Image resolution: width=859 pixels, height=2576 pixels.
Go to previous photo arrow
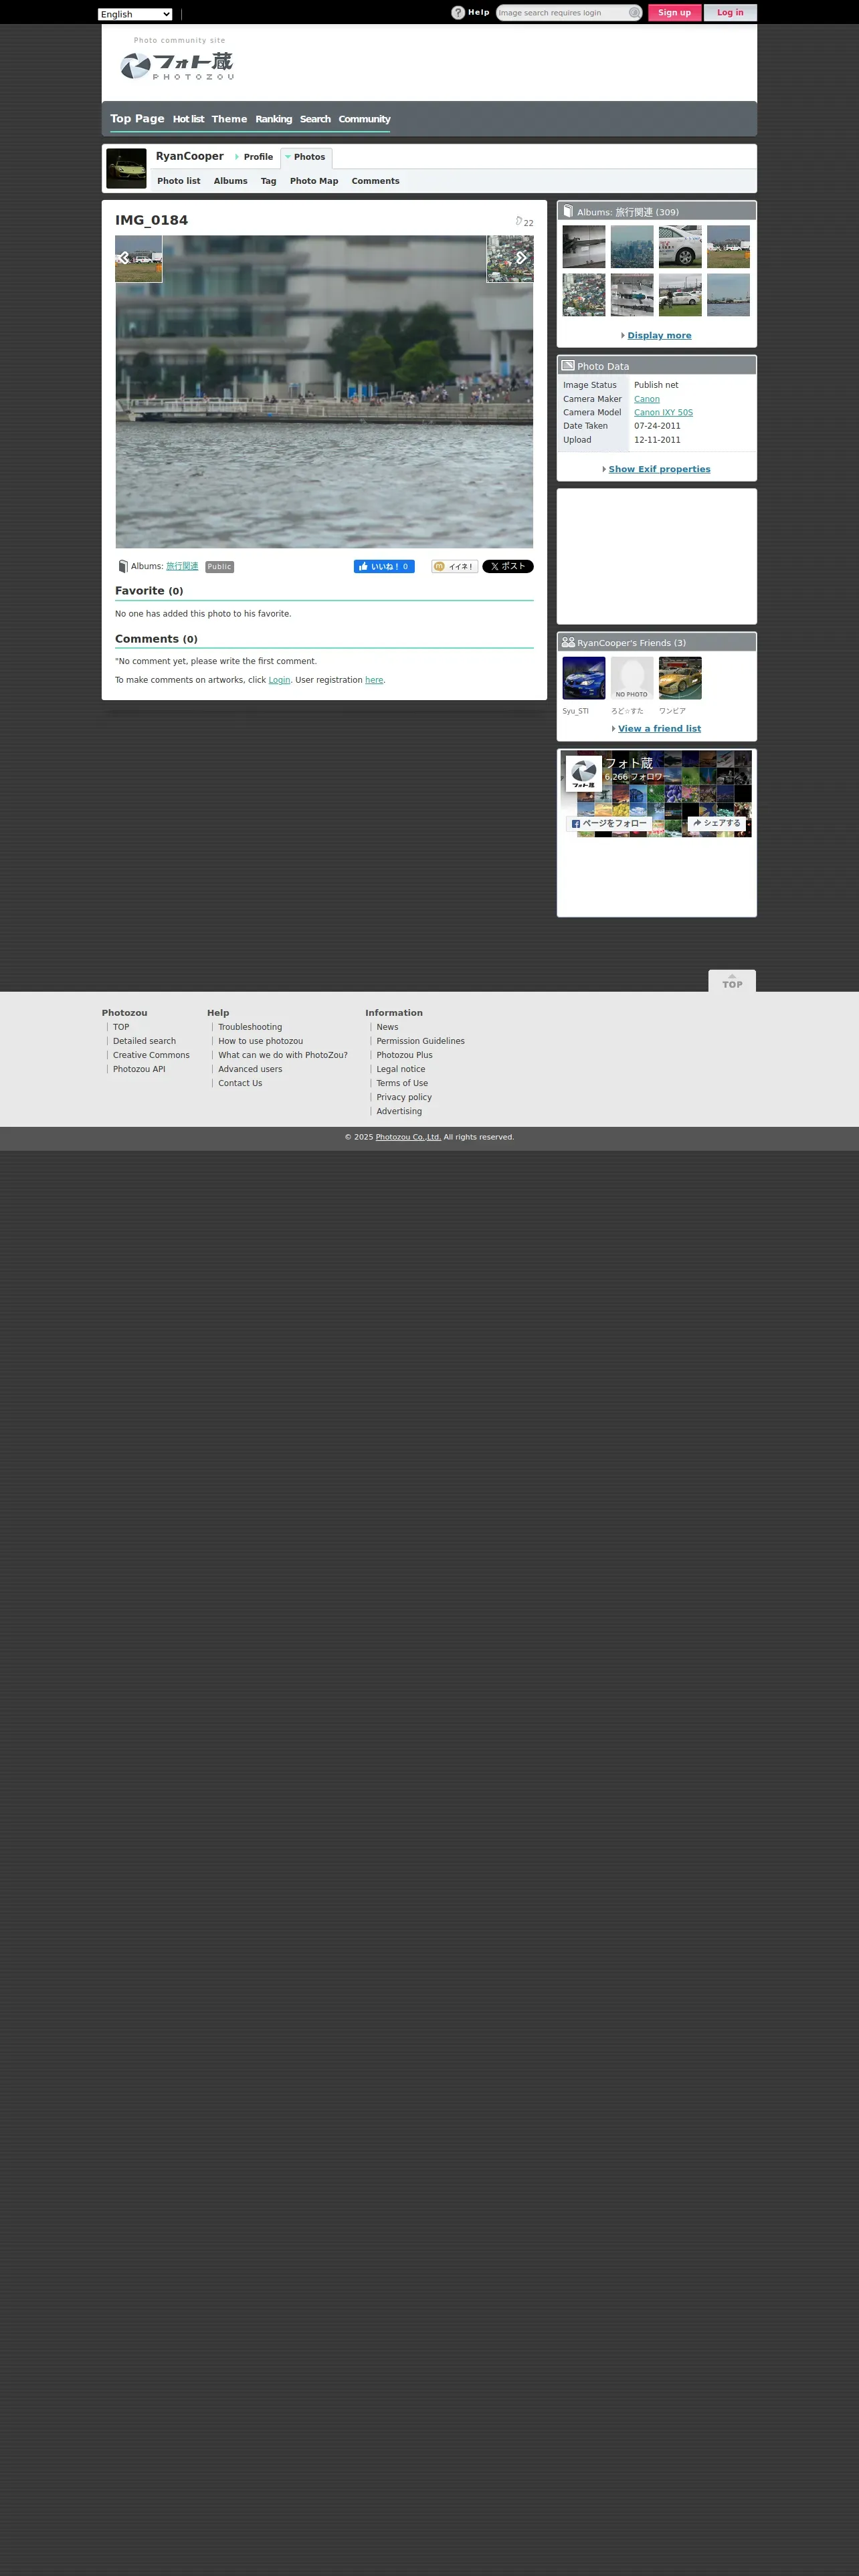coord(124,258)
